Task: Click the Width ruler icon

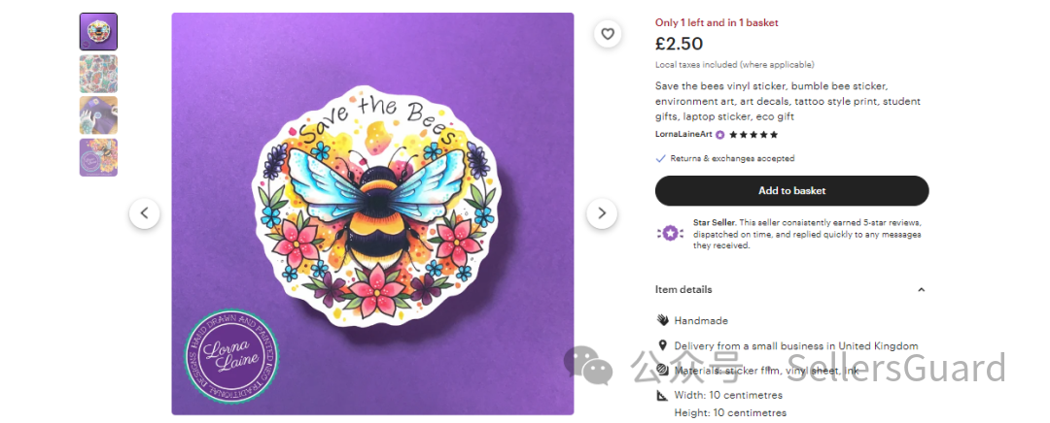Action: coord(662,395)
